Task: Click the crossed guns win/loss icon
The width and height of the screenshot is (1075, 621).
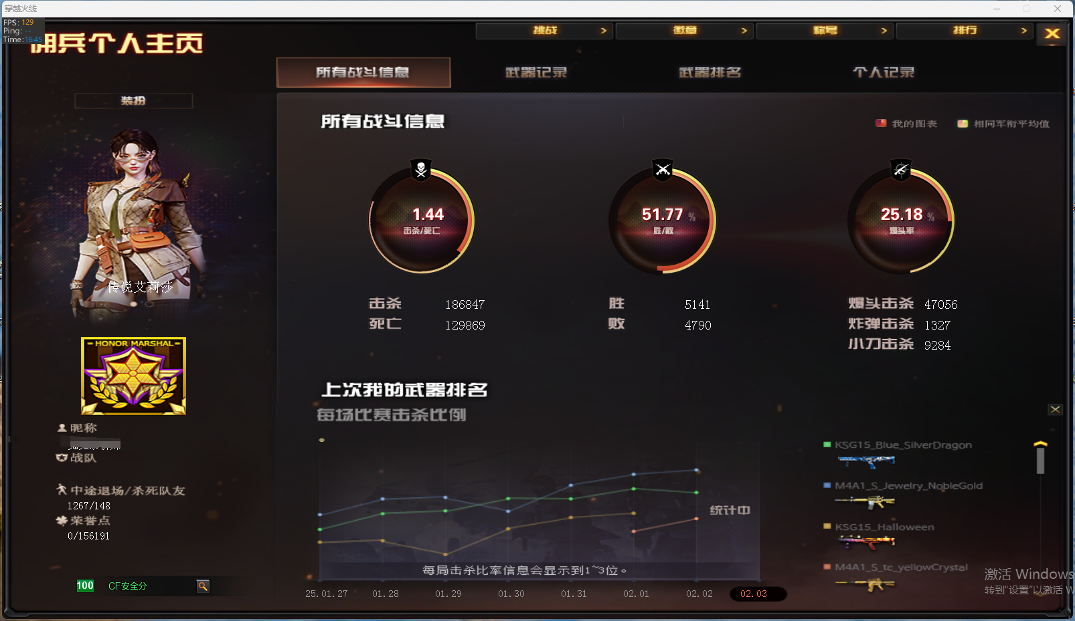Action: tap(663, 170)
